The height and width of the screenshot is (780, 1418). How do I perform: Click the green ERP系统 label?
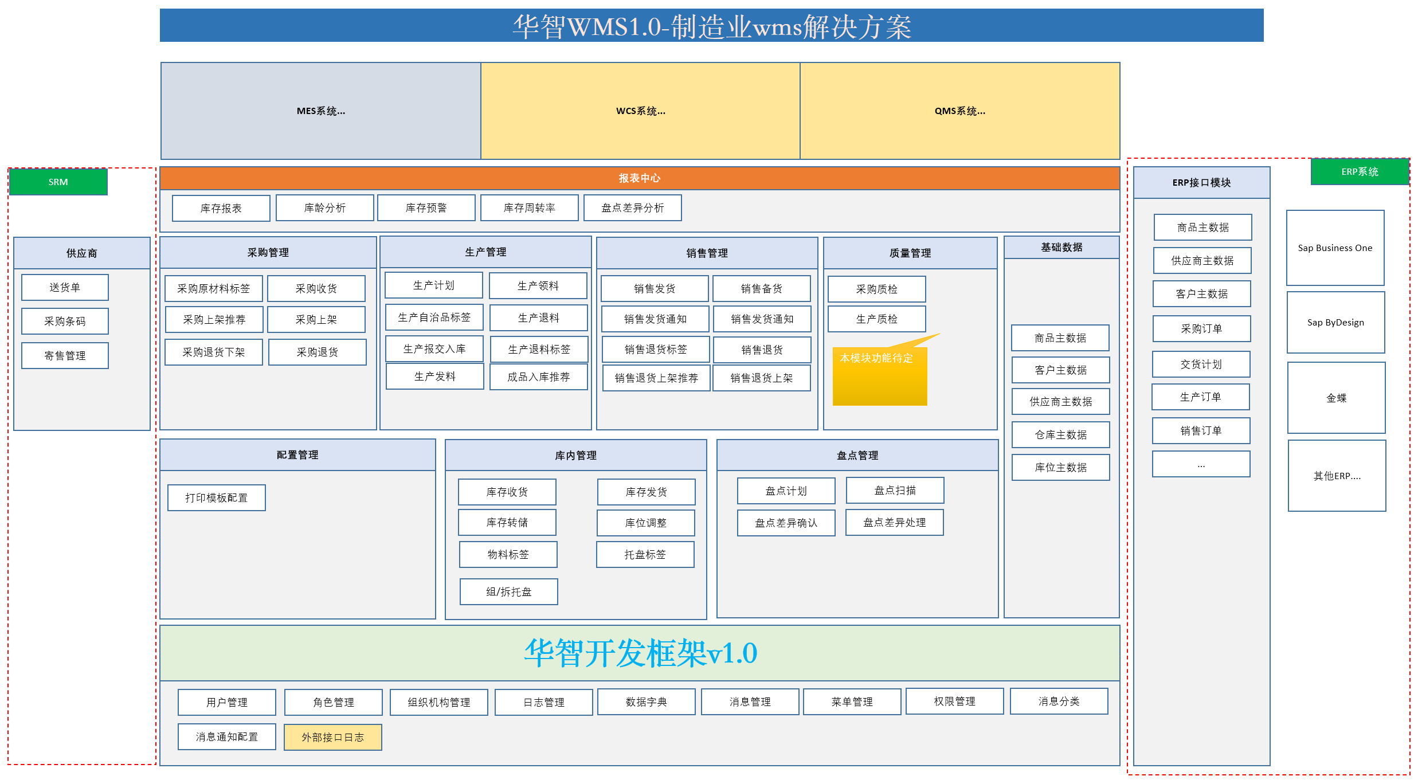tap(1359, 171)
